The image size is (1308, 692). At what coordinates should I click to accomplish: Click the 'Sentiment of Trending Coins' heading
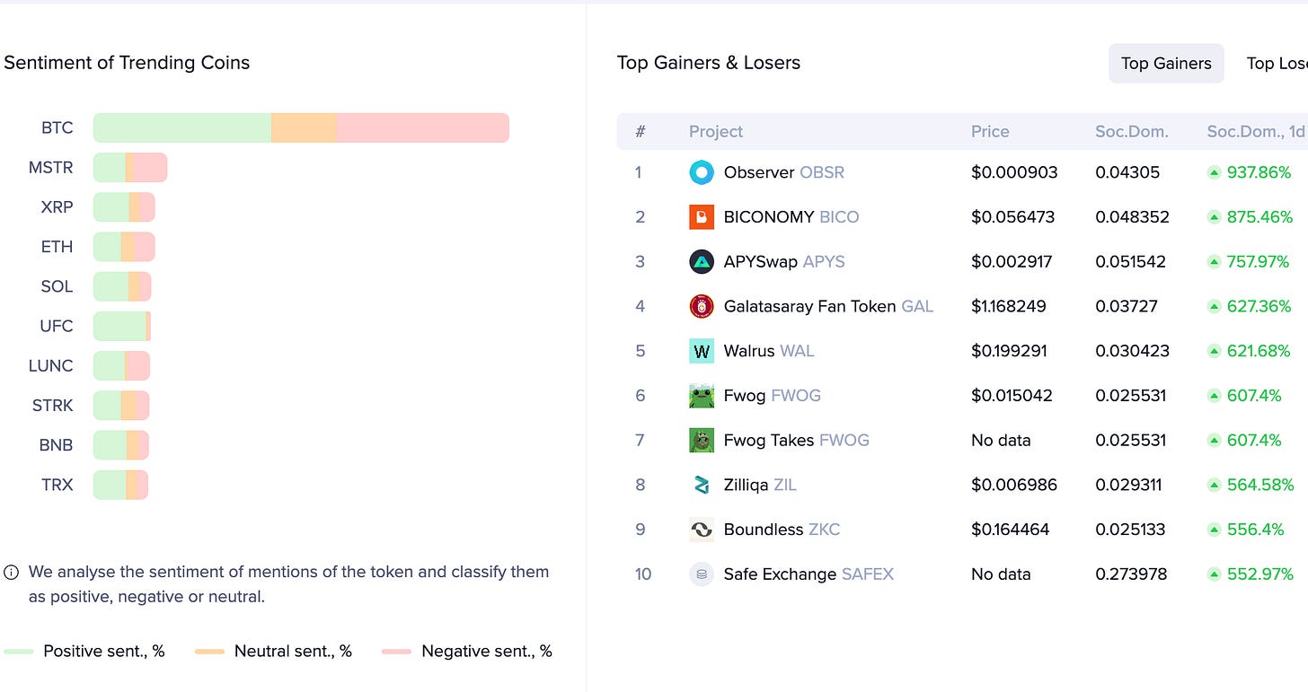(x=127, y=63)
